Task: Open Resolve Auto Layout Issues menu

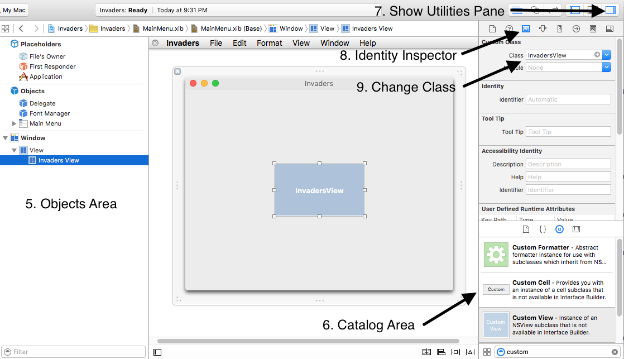Action: click(x=471, y=352)
